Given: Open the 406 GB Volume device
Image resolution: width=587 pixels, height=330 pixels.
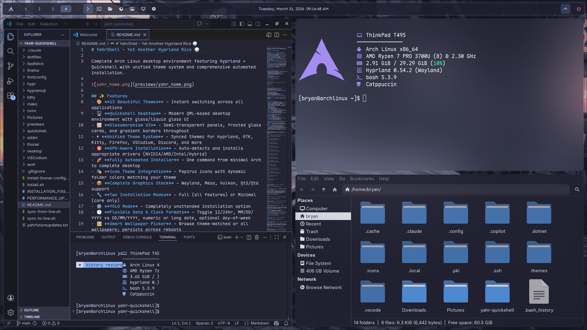Looking at the screenshot, I should tap(323, 271).
